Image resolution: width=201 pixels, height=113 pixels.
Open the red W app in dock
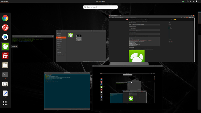5,28
